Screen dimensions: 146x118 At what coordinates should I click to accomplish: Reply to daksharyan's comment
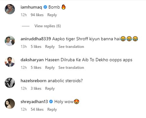click(50, 68)
